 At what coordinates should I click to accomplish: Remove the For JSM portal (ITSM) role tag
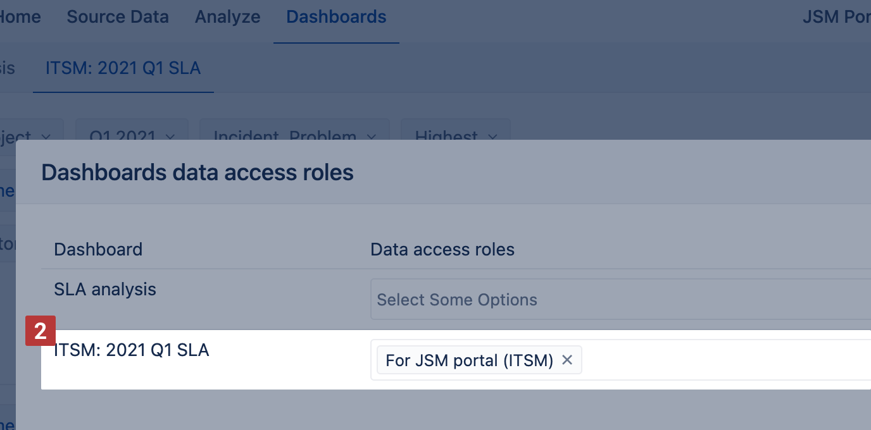[x=567, y=360]
